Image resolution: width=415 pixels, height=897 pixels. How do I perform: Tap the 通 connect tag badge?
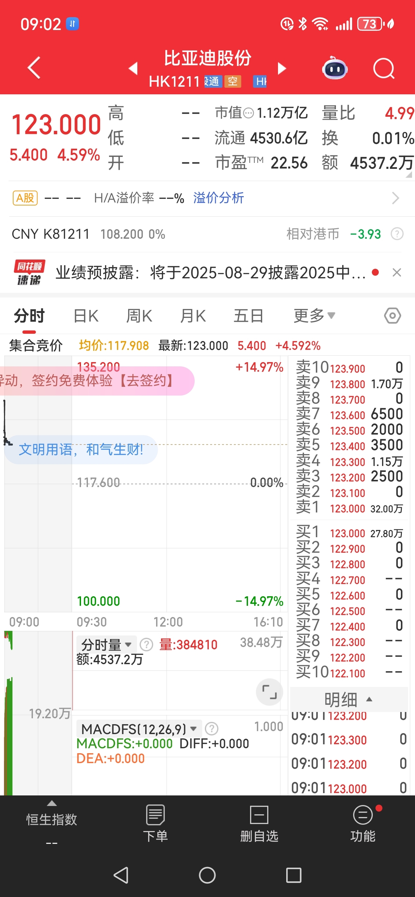point(213,81)
